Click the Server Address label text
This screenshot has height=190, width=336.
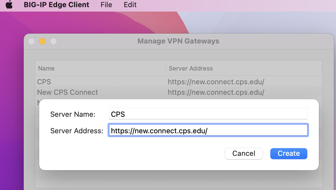pyautogui.click(x=77, y=131)
